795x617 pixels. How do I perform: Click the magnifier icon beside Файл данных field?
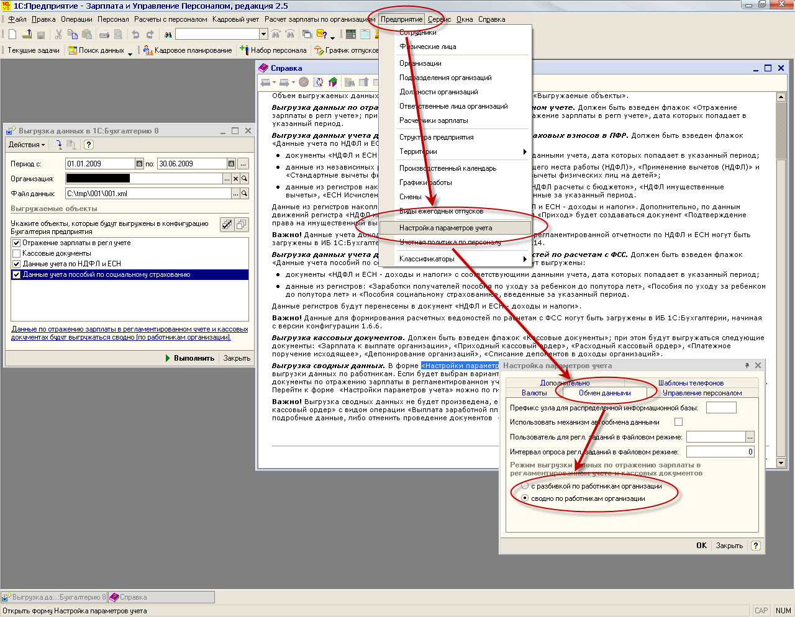point(245,194)
